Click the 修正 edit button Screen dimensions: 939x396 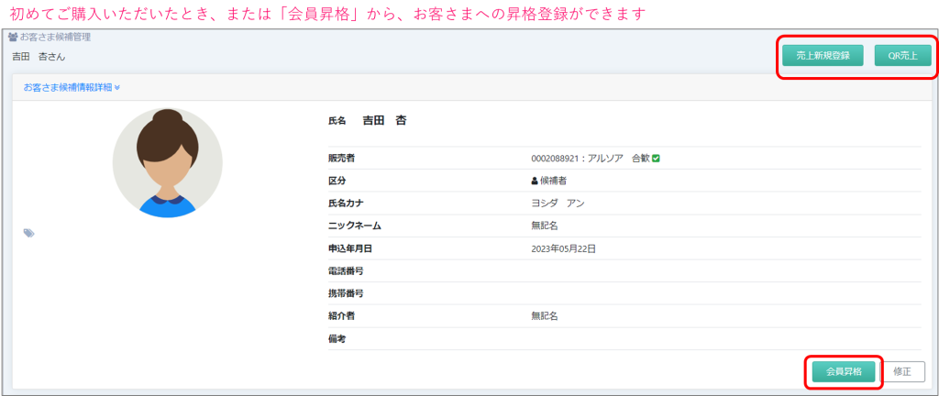[x=902, y=371]
